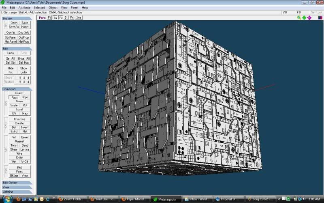Toggle Fc face display
This screenshot has height=203, width=324.
coord(61,17)
